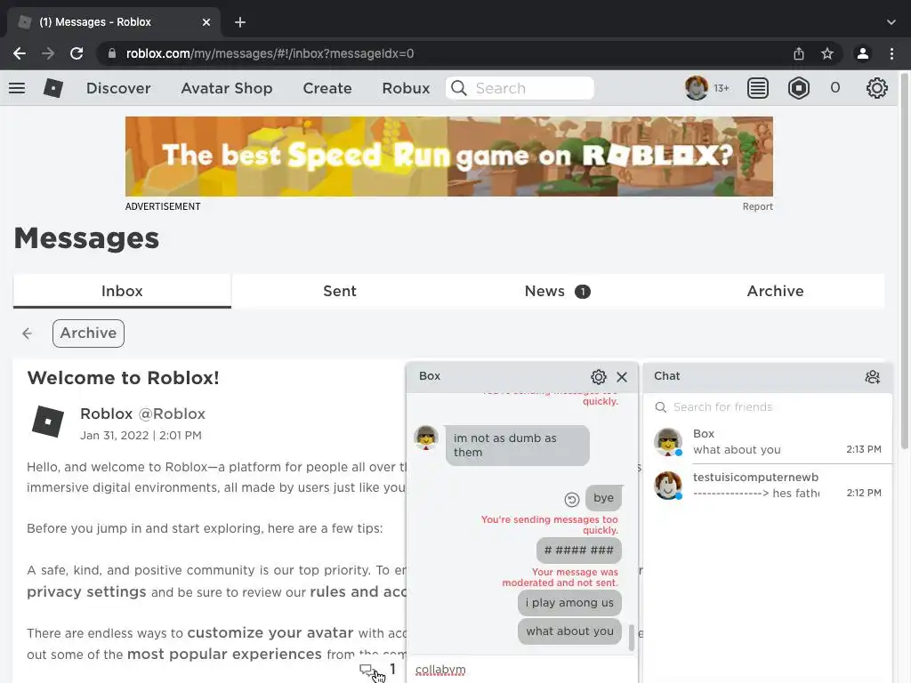This screenshot has width=911, height=683.
Task: Go forward in browser history
Action: pos(48,53)
